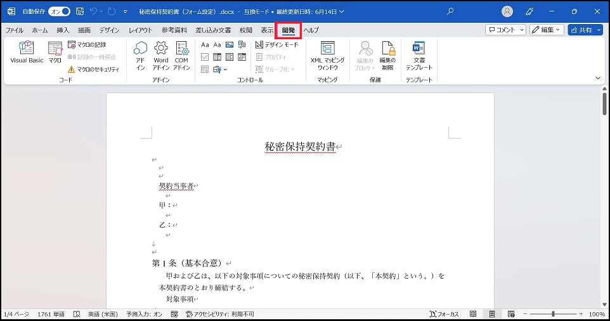
Task: Insert picture content control
Action: pyautogui.click(x=230, y=45)
